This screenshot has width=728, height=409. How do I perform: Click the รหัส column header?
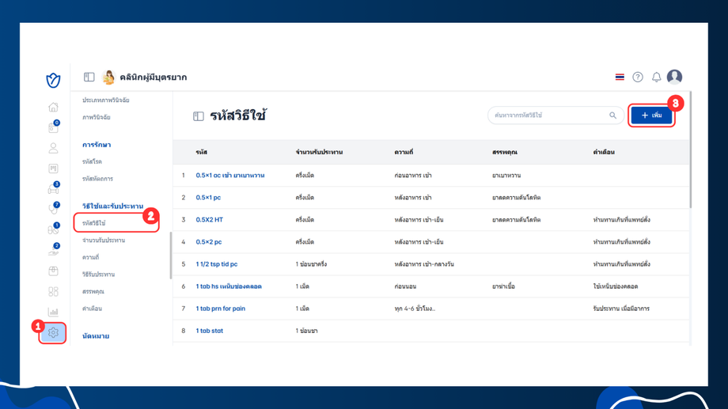point(202,152)
